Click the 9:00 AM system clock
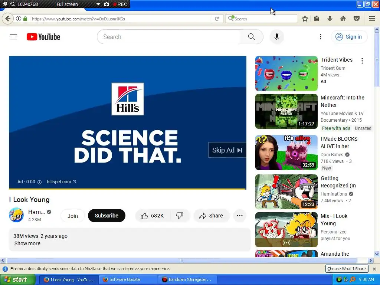Viewport: 380px width, 285px height. click(366, 280)
